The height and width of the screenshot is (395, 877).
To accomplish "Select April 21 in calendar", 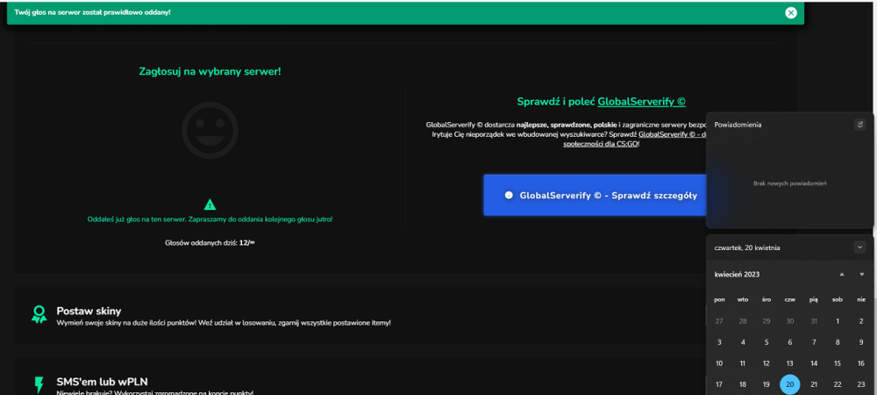I will point(814,384).
